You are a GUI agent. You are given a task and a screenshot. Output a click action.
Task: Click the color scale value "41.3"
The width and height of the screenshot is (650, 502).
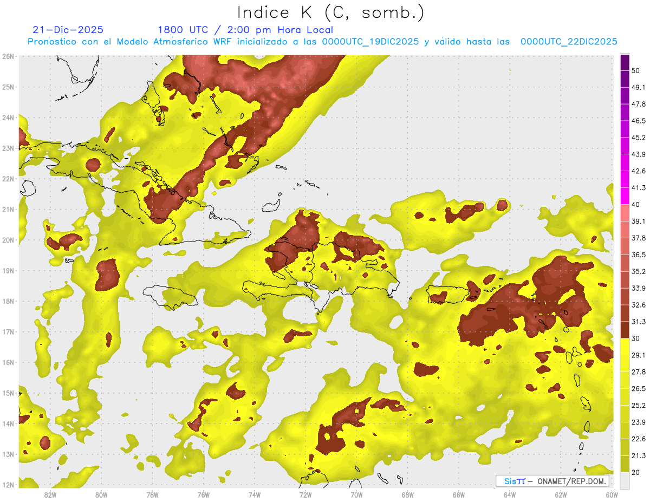click(638, 188)
